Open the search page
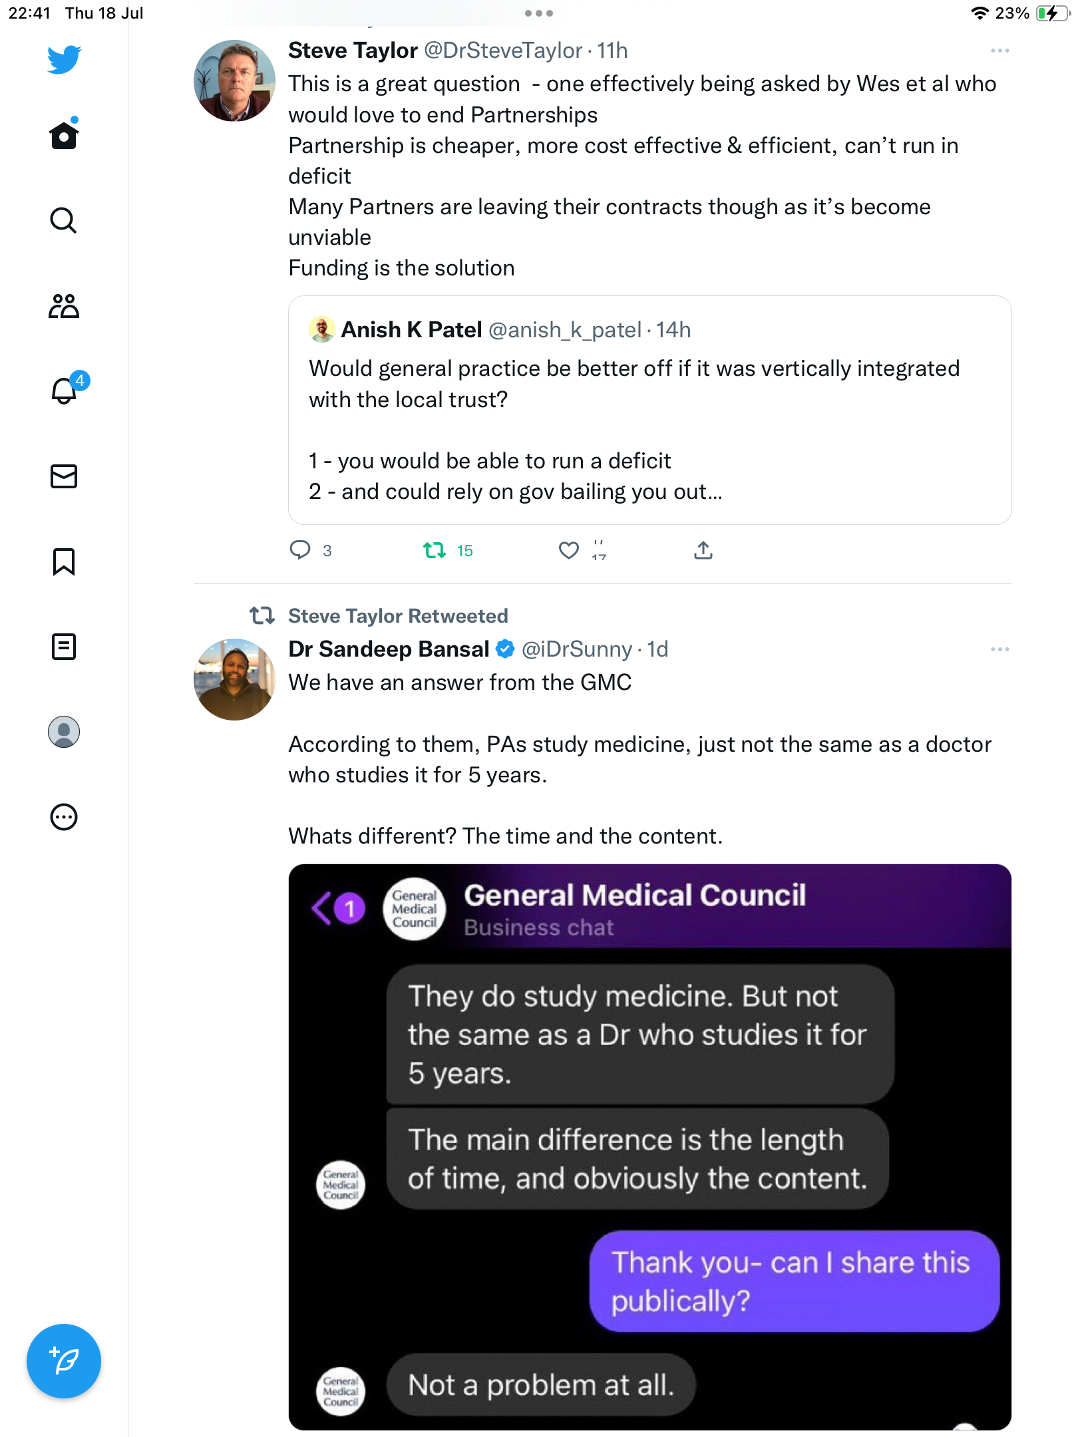This screenshot has height=1437, width=1078. tap(64, 221)
